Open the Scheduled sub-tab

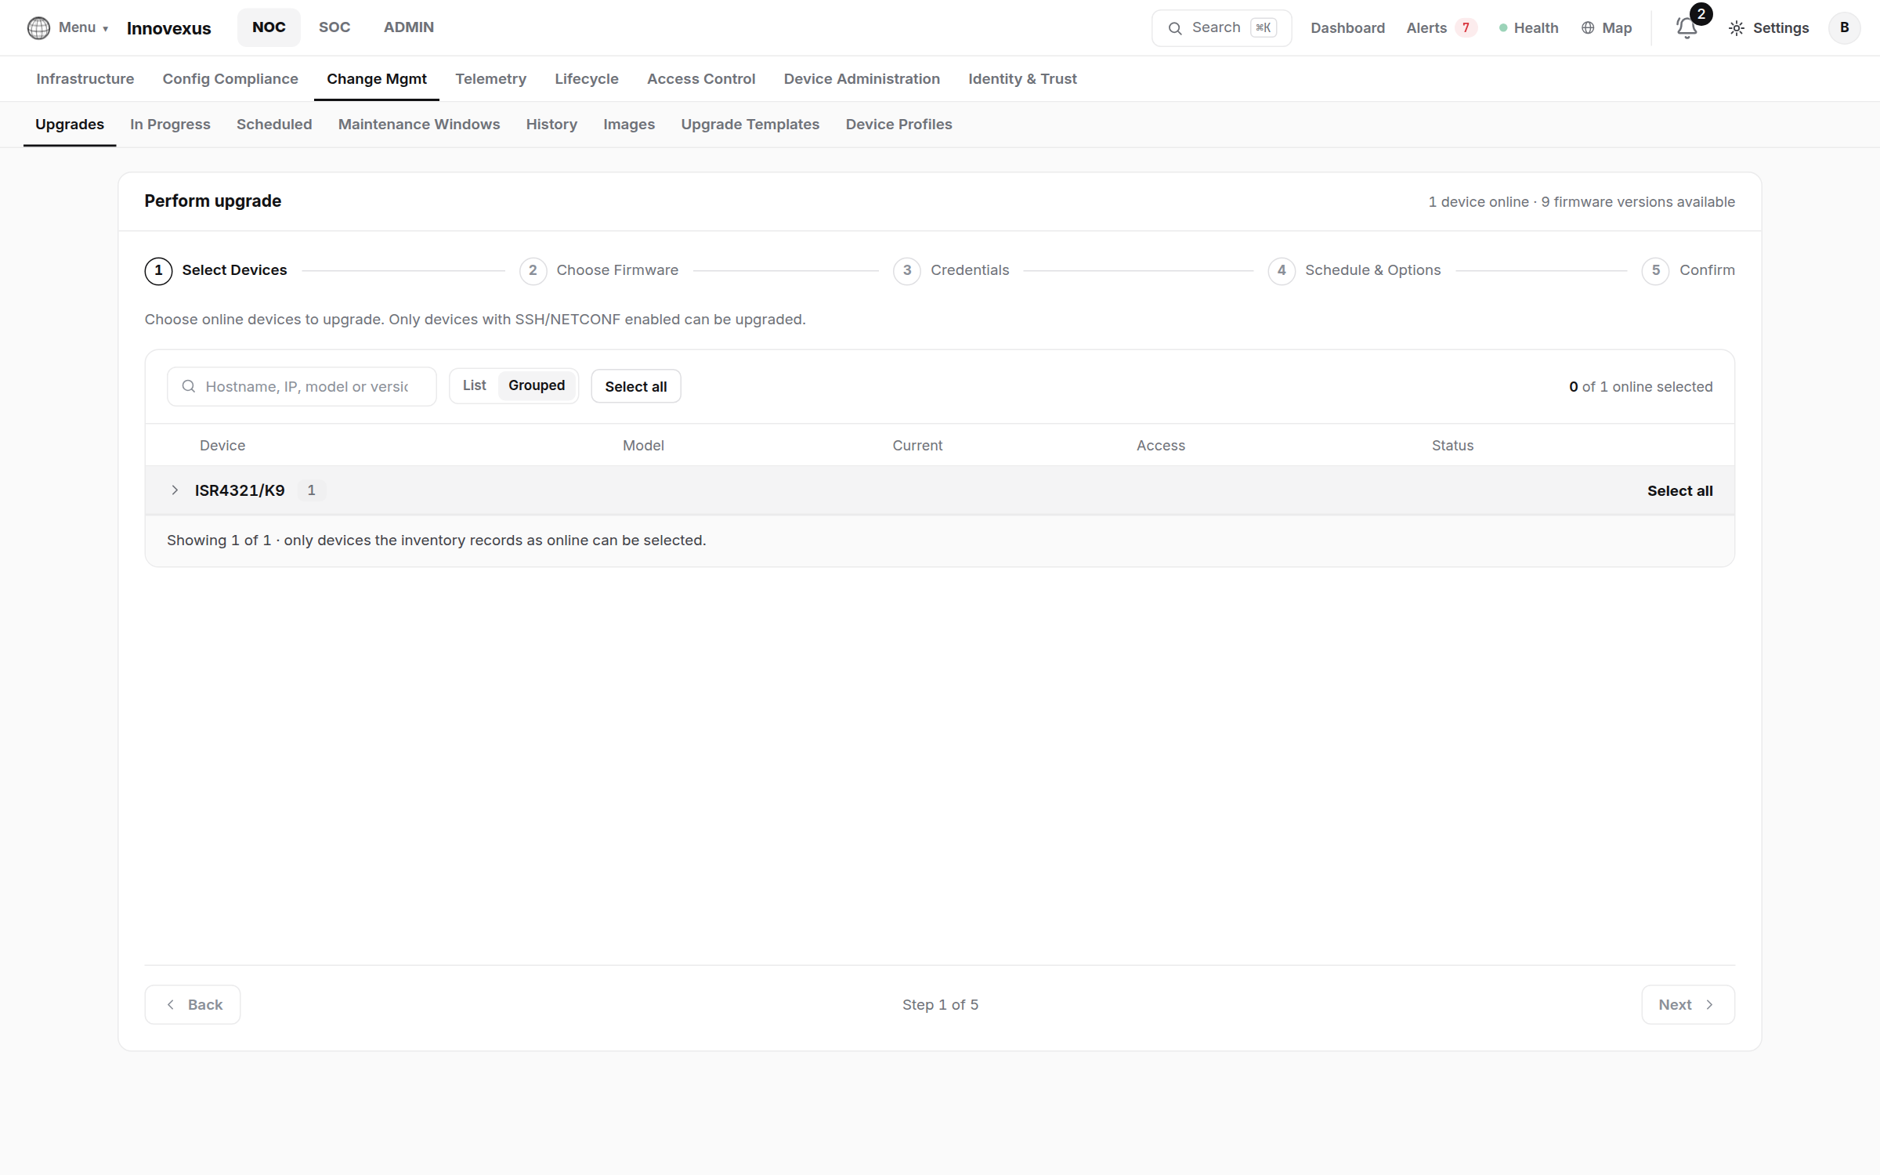(x=274, y=125)
